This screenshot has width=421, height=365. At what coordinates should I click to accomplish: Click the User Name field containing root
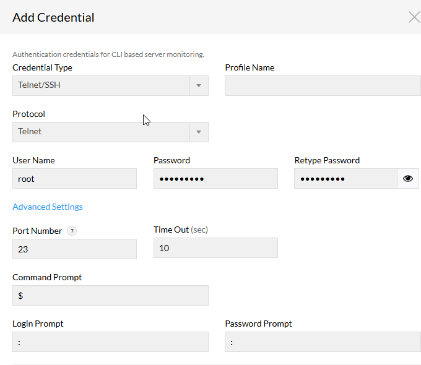74,179
